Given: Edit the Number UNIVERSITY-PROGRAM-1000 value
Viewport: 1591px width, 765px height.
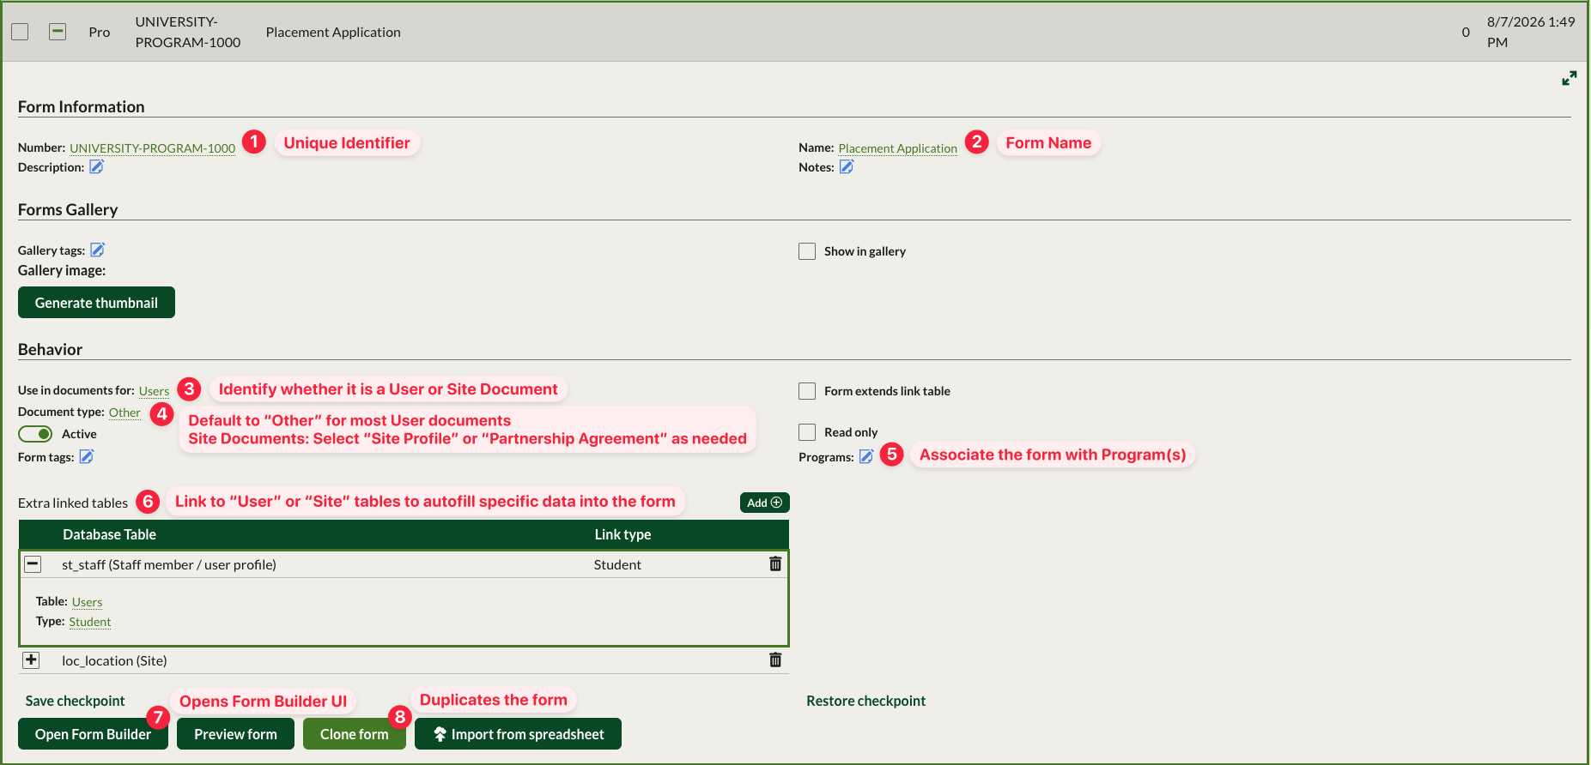Looking at the screenshot, I should [153, 148].
